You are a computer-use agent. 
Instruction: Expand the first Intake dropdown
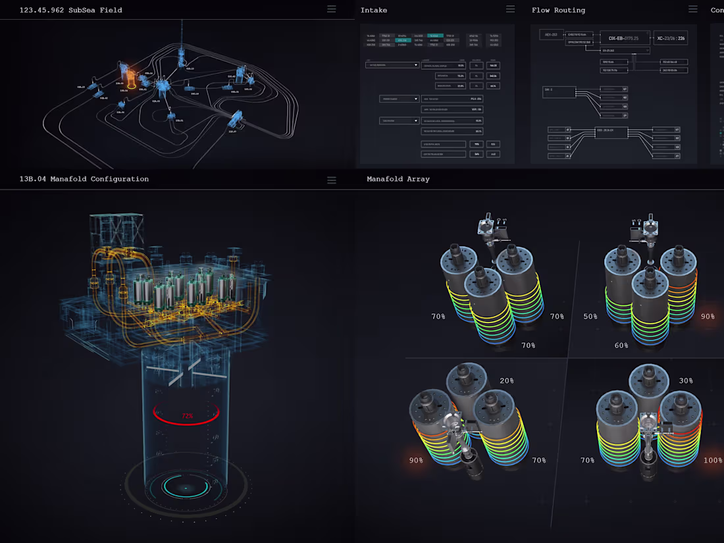pyautogui.click(x=392, y=65)
